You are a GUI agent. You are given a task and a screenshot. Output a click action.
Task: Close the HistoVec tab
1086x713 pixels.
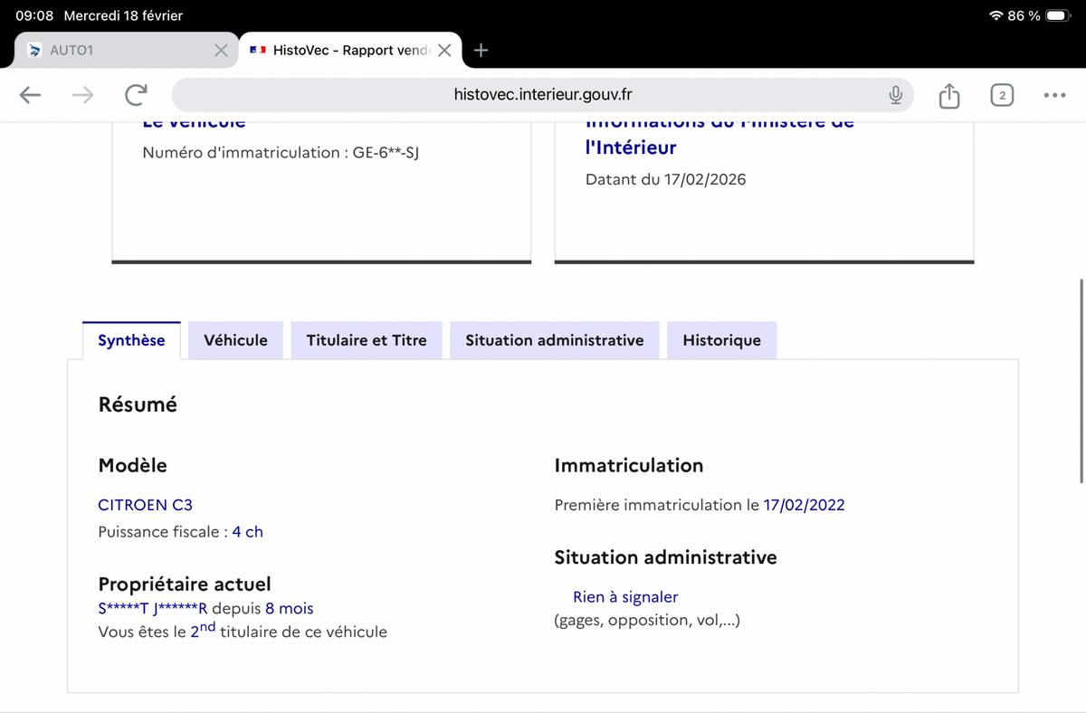click(x=444, y=51)
